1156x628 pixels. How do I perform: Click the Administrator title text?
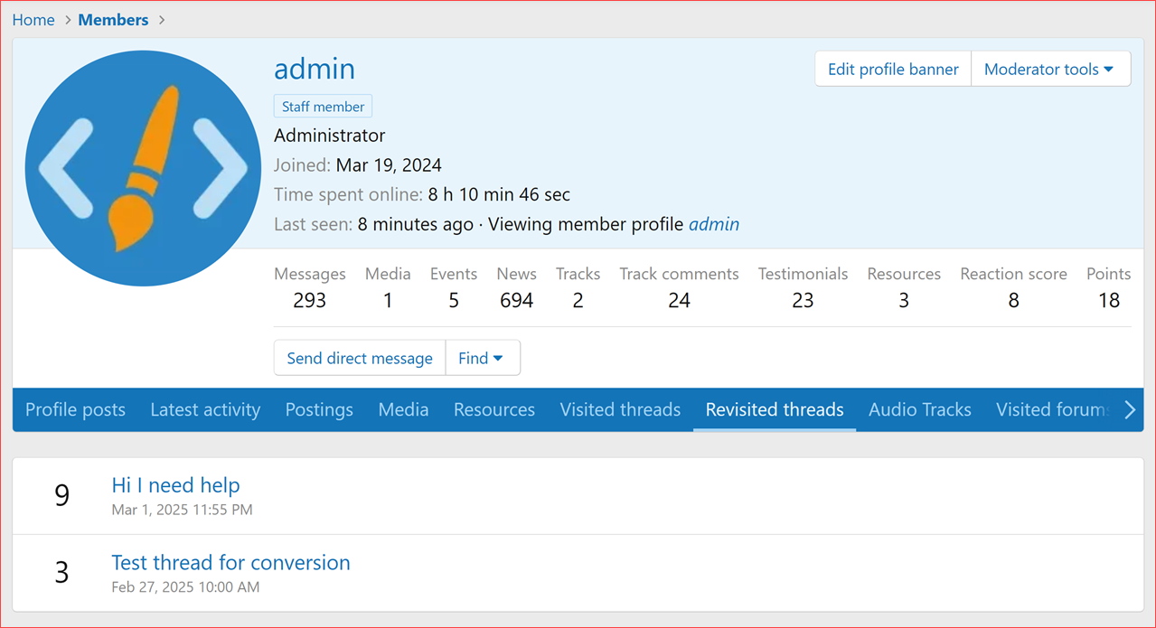[330, 136]
